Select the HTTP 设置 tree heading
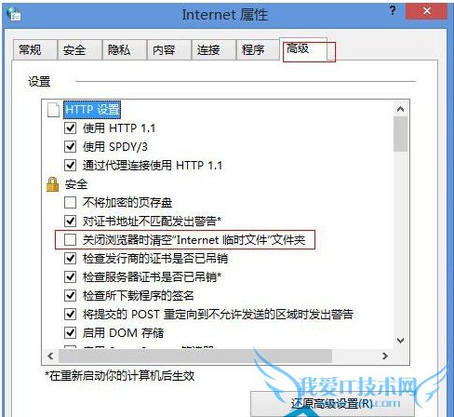Screen dimensions: 454x417 coord(92,110)
